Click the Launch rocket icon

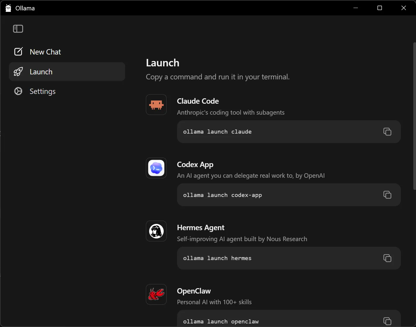[18, 72]
